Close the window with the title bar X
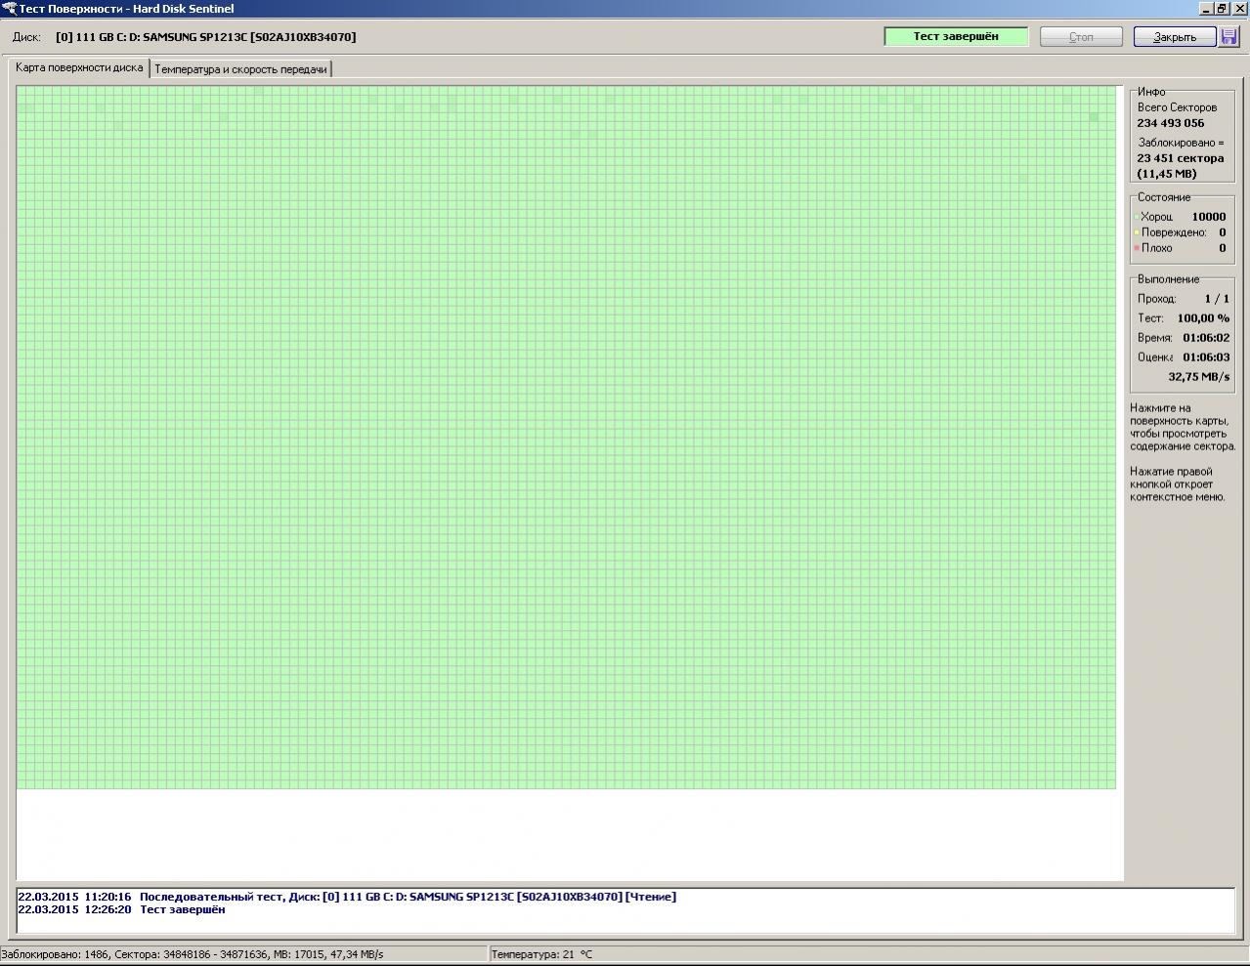The width and height of the screenshot is (1250, 966). (1239, 8)
